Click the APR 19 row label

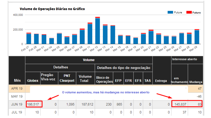point(17,89)
